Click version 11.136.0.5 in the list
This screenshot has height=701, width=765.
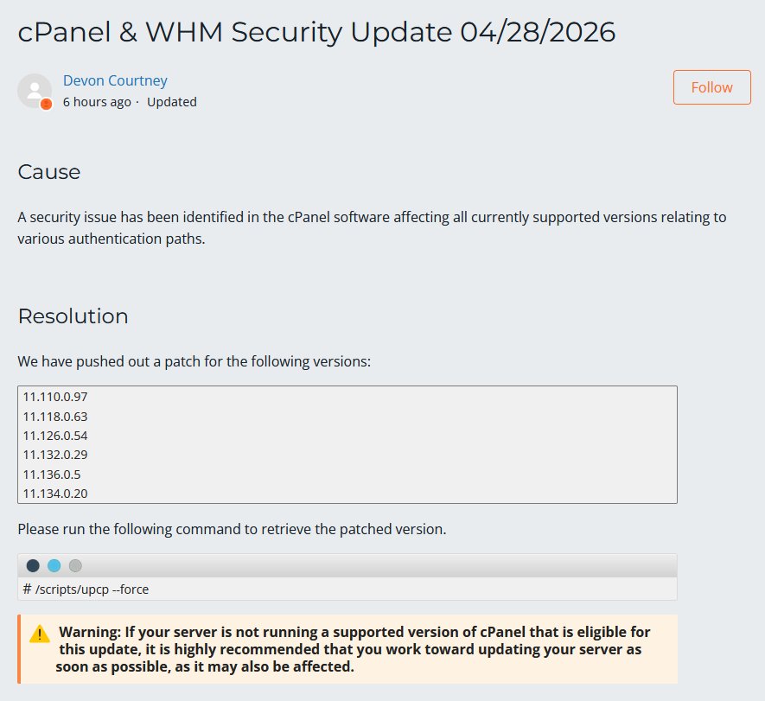[x=52, y=475]
